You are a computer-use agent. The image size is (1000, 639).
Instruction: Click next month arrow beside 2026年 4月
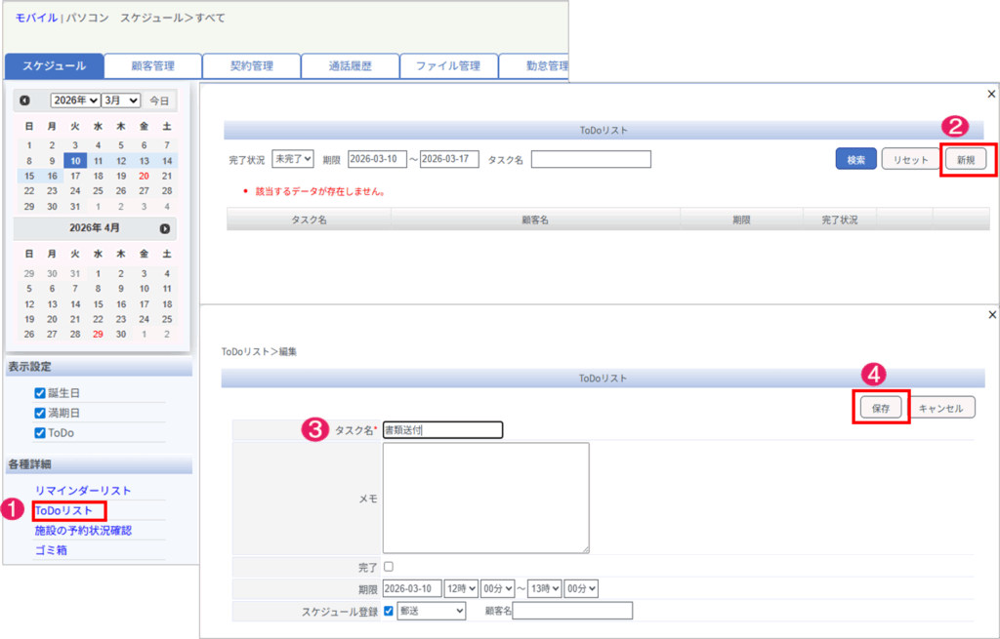click(165, 228)
